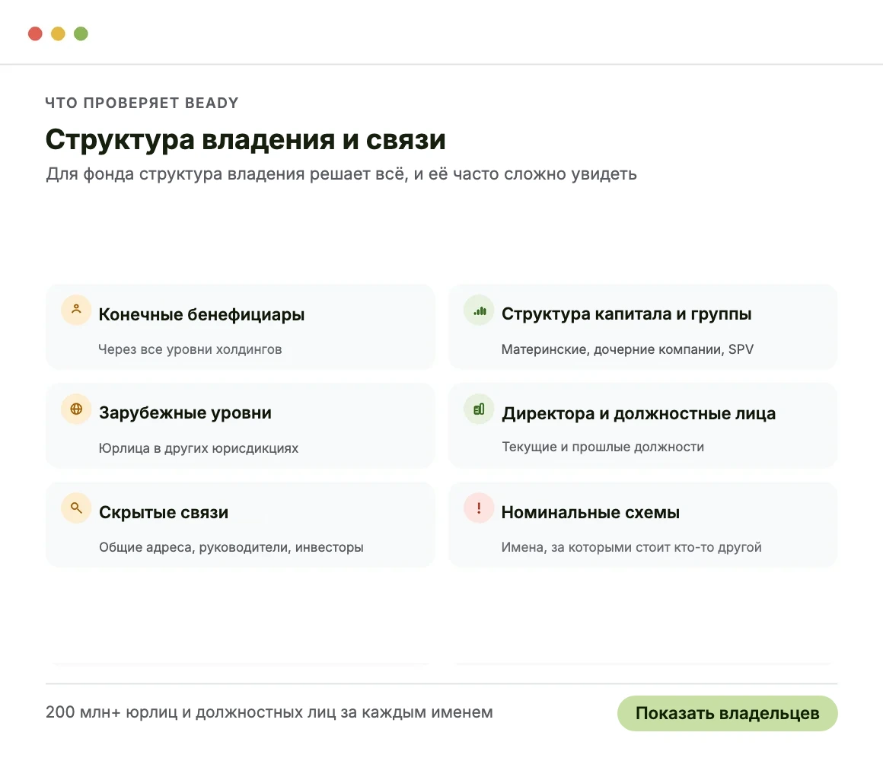Click the main heading Структура владения и связи

coord(246,139)
